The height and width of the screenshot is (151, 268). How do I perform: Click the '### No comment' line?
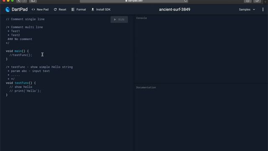[x=20, y=39]
